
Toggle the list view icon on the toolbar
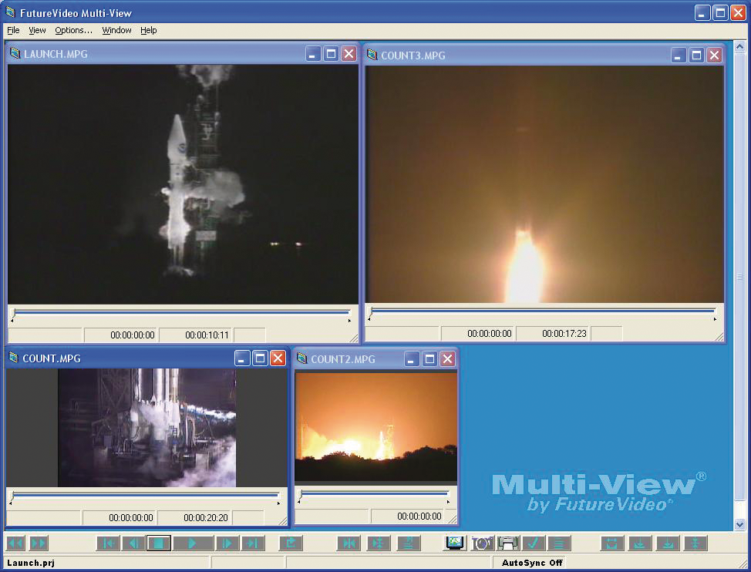pyautogui.click(x=561, y=543)
